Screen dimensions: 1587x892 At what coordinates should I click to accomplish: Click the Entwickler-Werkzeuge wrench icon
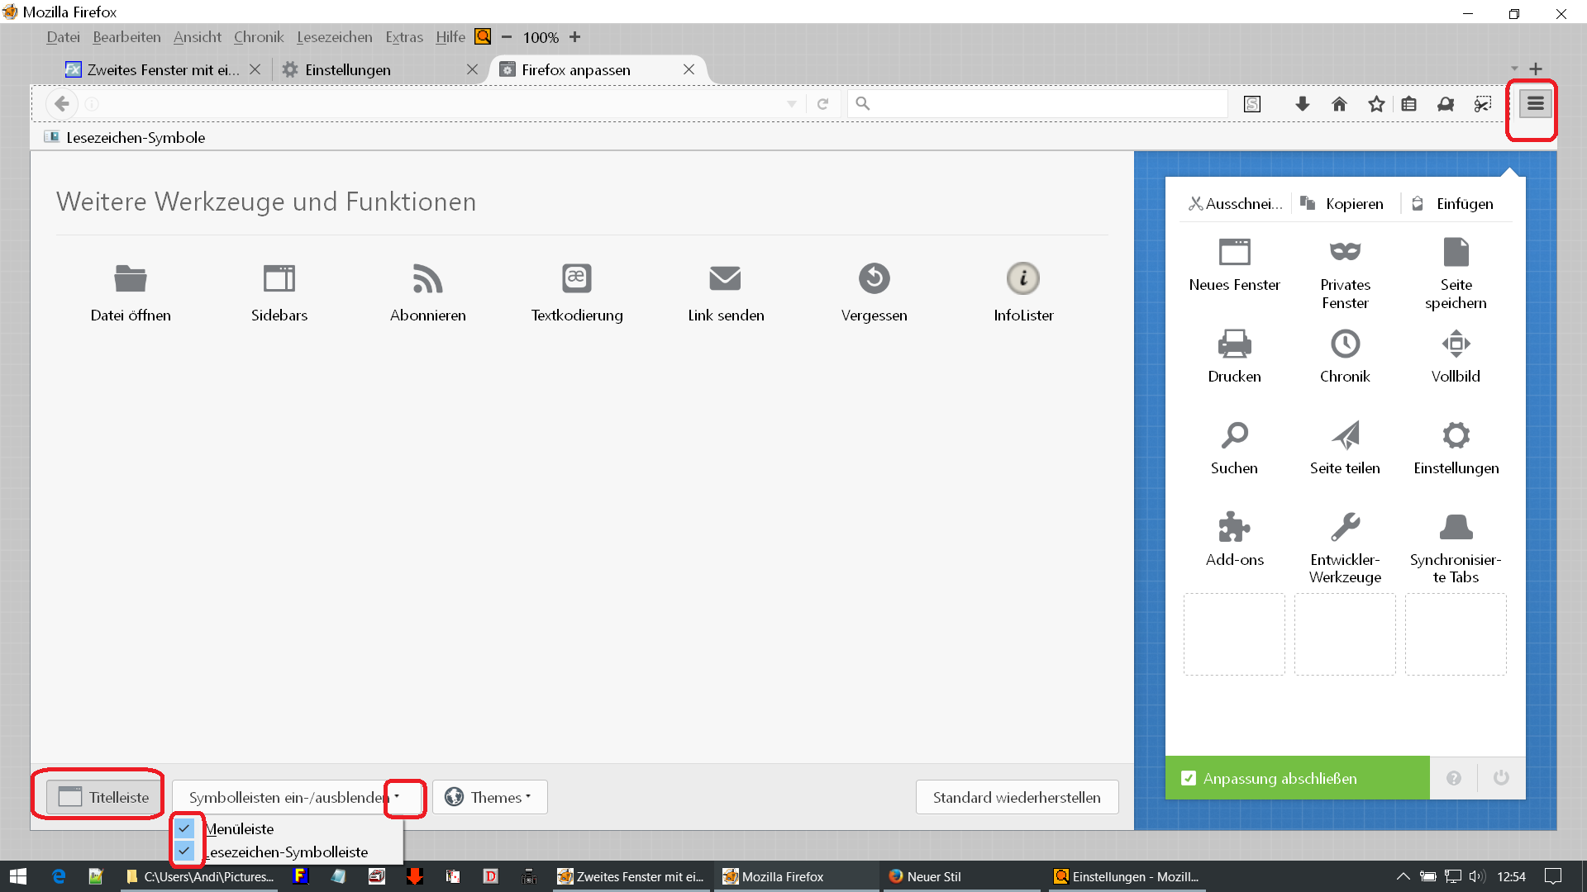point(1345,527)
